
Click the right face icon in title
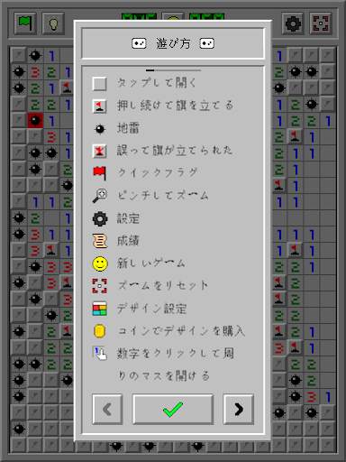207,43
